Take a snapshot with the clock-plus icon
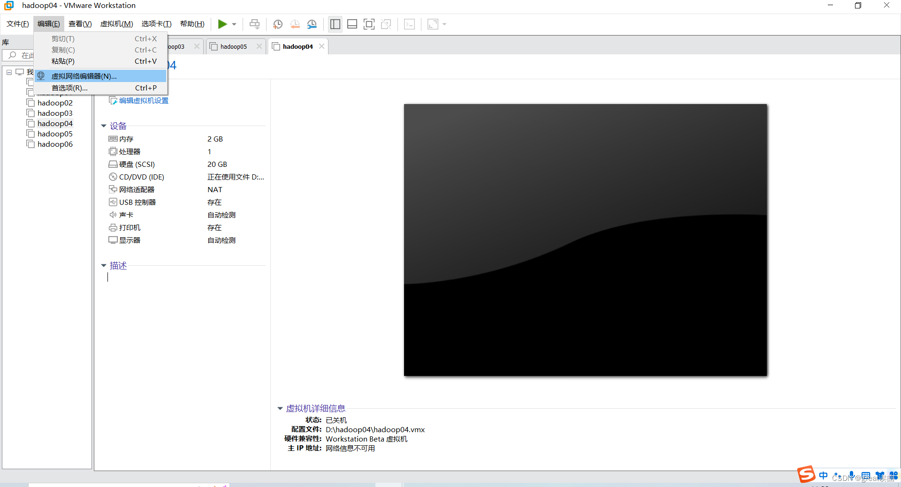 278,24
